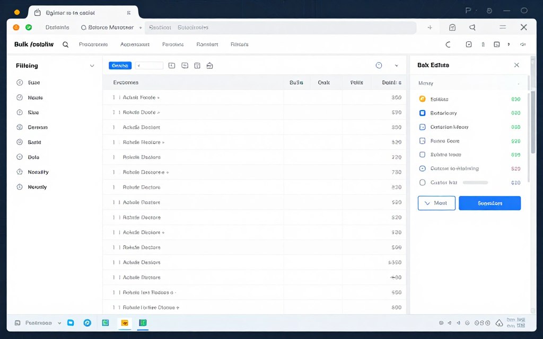Select the Nooalty sidebar filter
This screenshot has width=543, height=339.
point(38,172)
